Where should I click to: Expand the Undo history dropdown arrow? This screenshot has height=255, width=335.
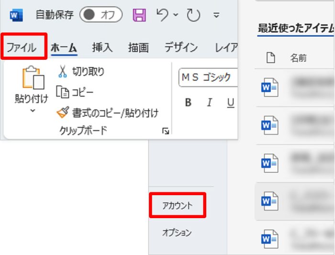(x=175, y=15)
